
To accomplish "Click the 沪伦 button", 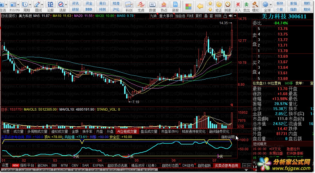I will click(116, 9).
